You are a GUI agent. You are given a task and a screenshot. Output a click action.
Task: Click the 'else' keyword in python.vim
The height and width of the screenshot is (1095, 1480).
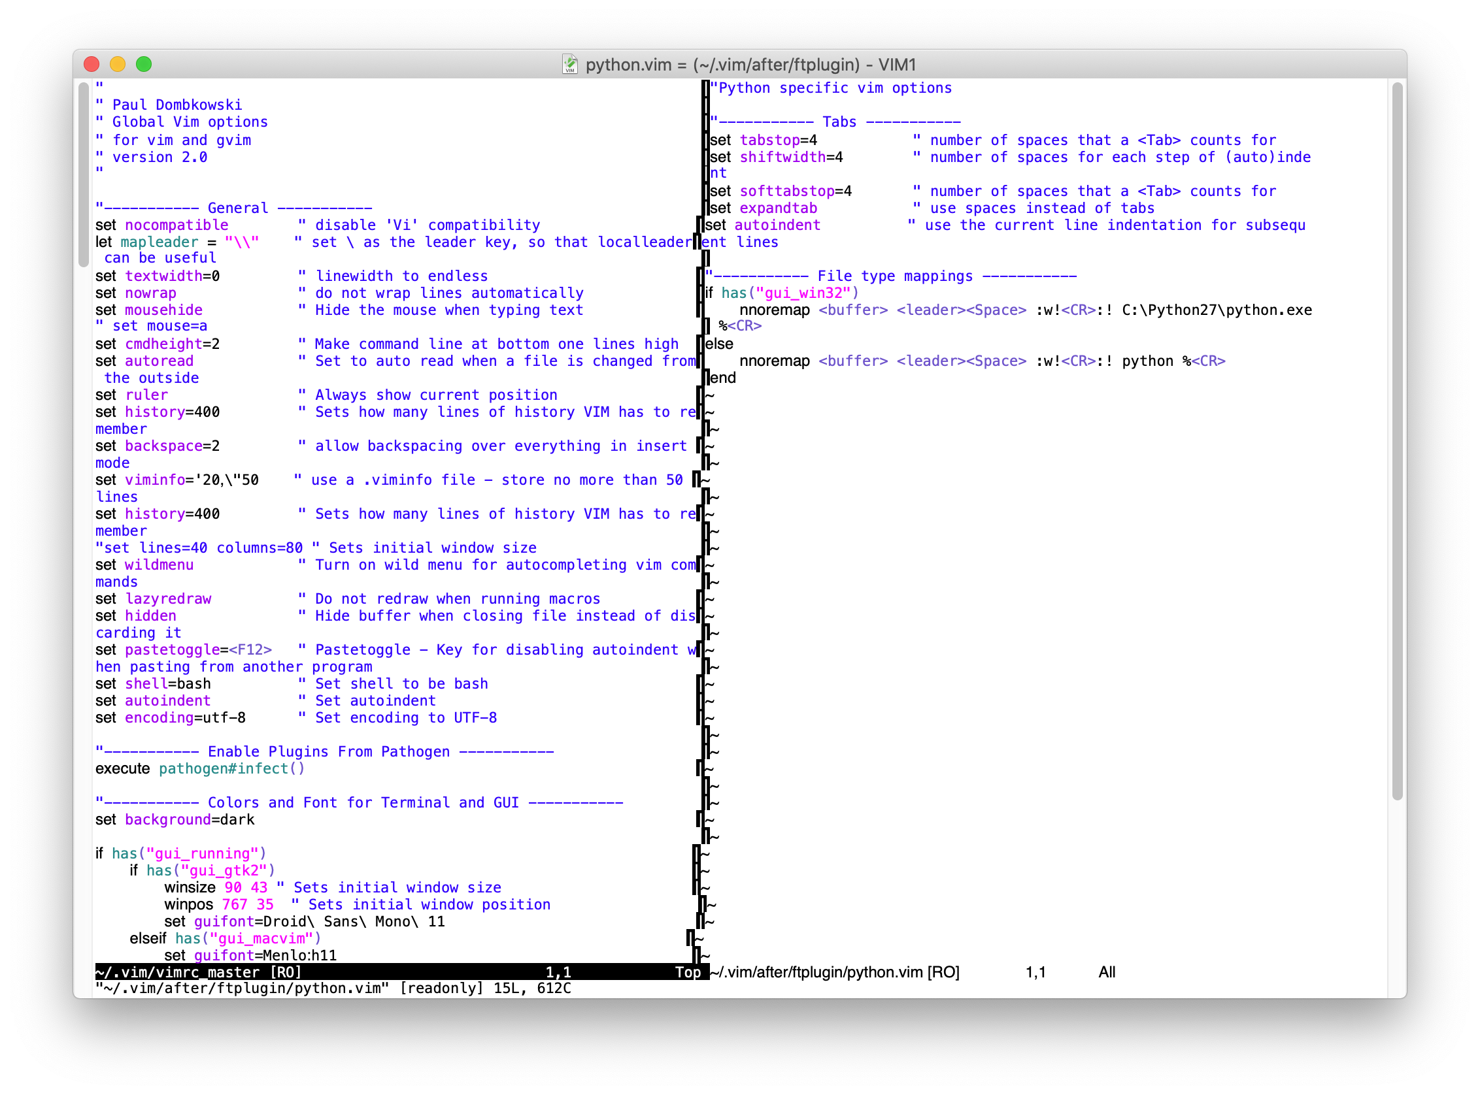[x=720, y=344]
